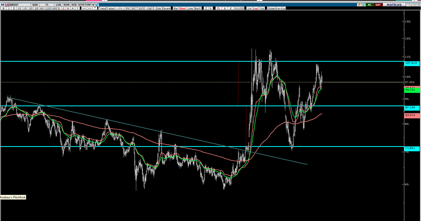The height and width of the screenshot is (221, 421).
Task: Switch currency to dollar ($)
Action: click(225, 8)
